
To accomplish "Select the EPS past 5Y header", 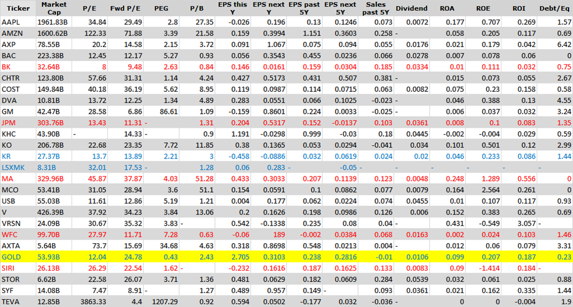I will pyautogui.click(x=305, y=8).
